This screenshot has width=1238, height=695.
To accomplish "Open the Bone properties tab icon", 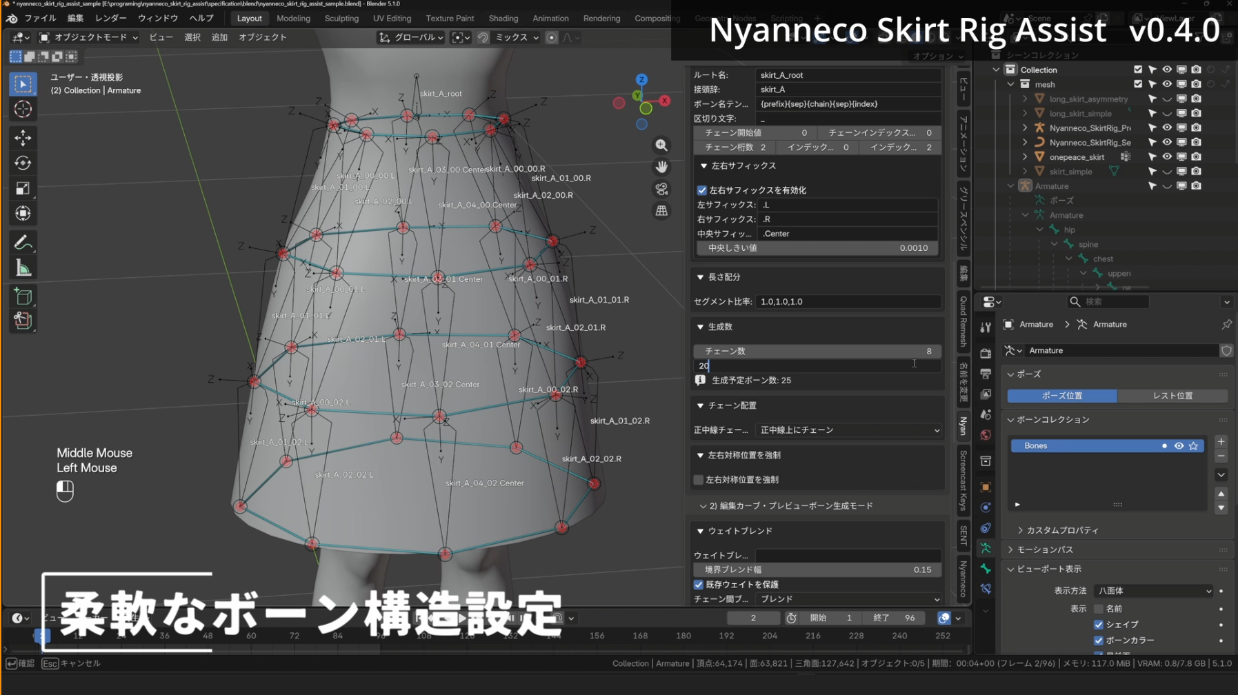I will coord(986,569).
